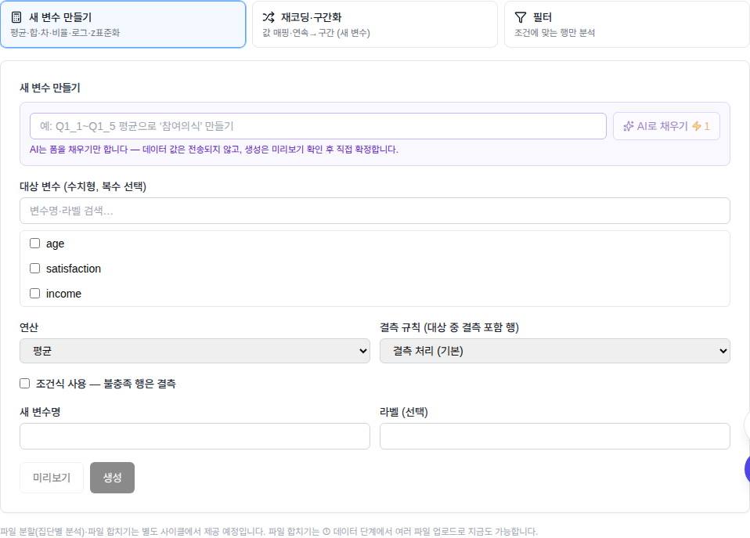Click the calculator icon on 새 변수 만들기 tab
Screen dimensions: 750x538
pos(16,17)
